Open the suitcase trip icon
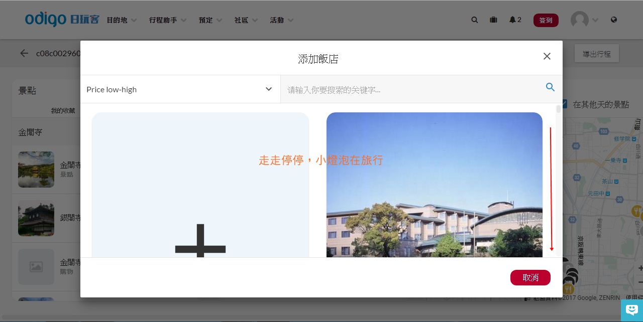Viewport: 643px width, 322px height. click(493, 20)
